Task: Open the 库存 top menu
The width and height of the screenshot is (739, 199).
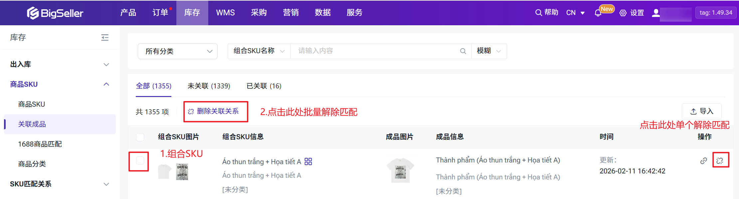Action: 192,13
